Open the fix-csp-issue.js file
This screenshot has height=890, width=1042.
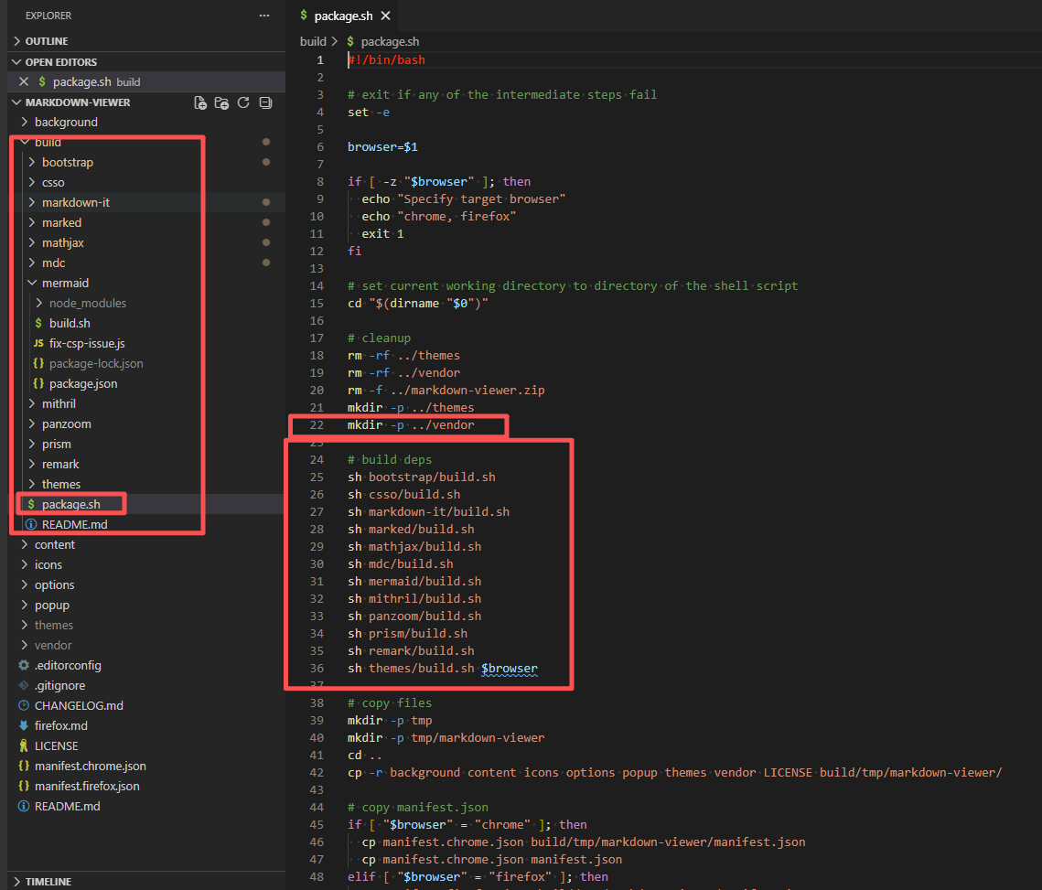pos(146,343)
